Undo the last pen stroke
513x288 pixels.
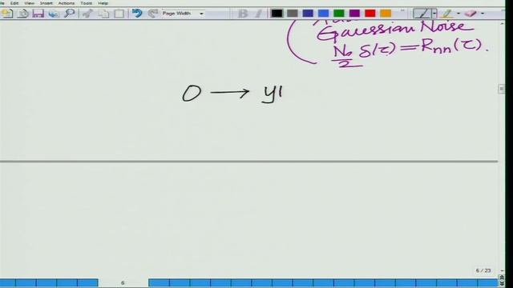(x=137, y=14)
